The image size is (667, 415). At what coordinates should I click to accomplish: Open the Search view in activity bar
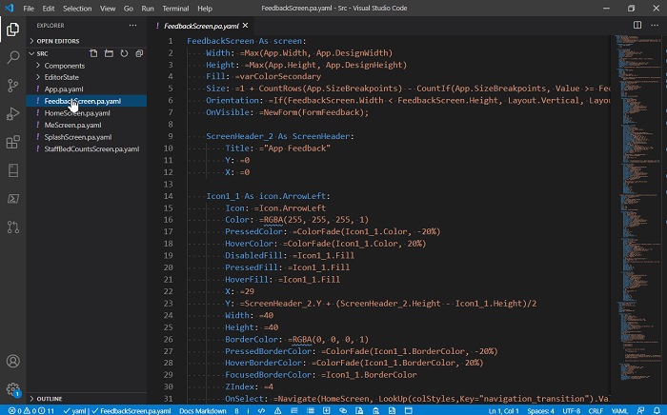[x=13, y=57]
